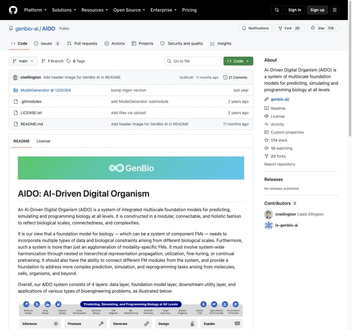Open the Contributors heading link
The height and width of the screenshot is (330, 352).
click(277, 203)
